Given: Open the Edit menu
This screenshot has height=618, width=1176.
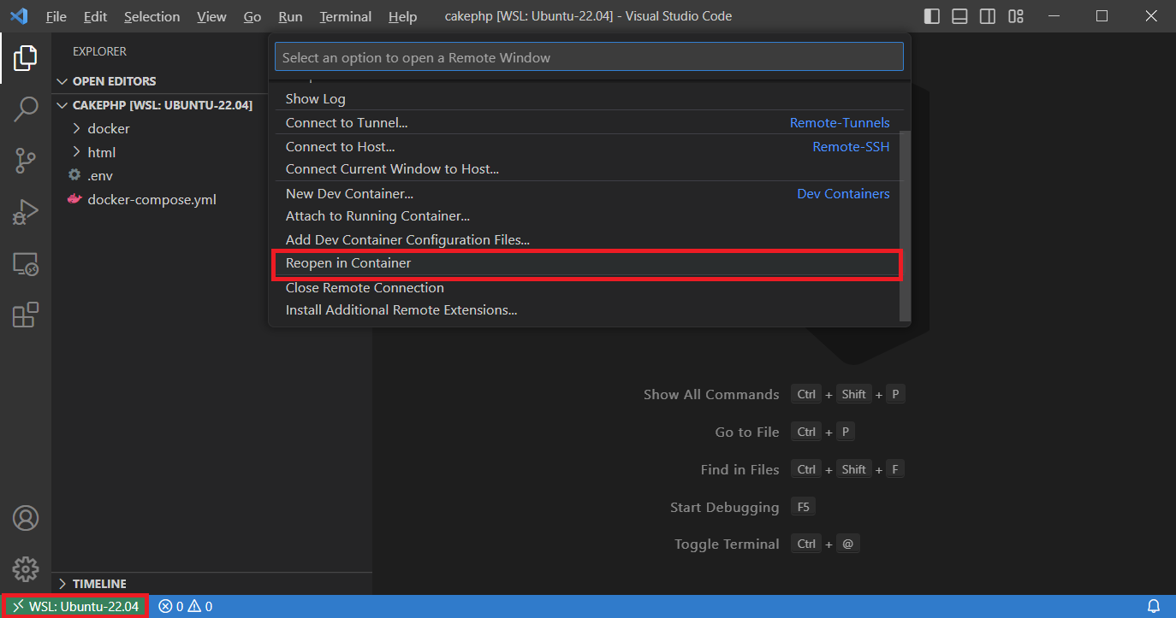Looking at the screenshot, I should click(96, 16).
